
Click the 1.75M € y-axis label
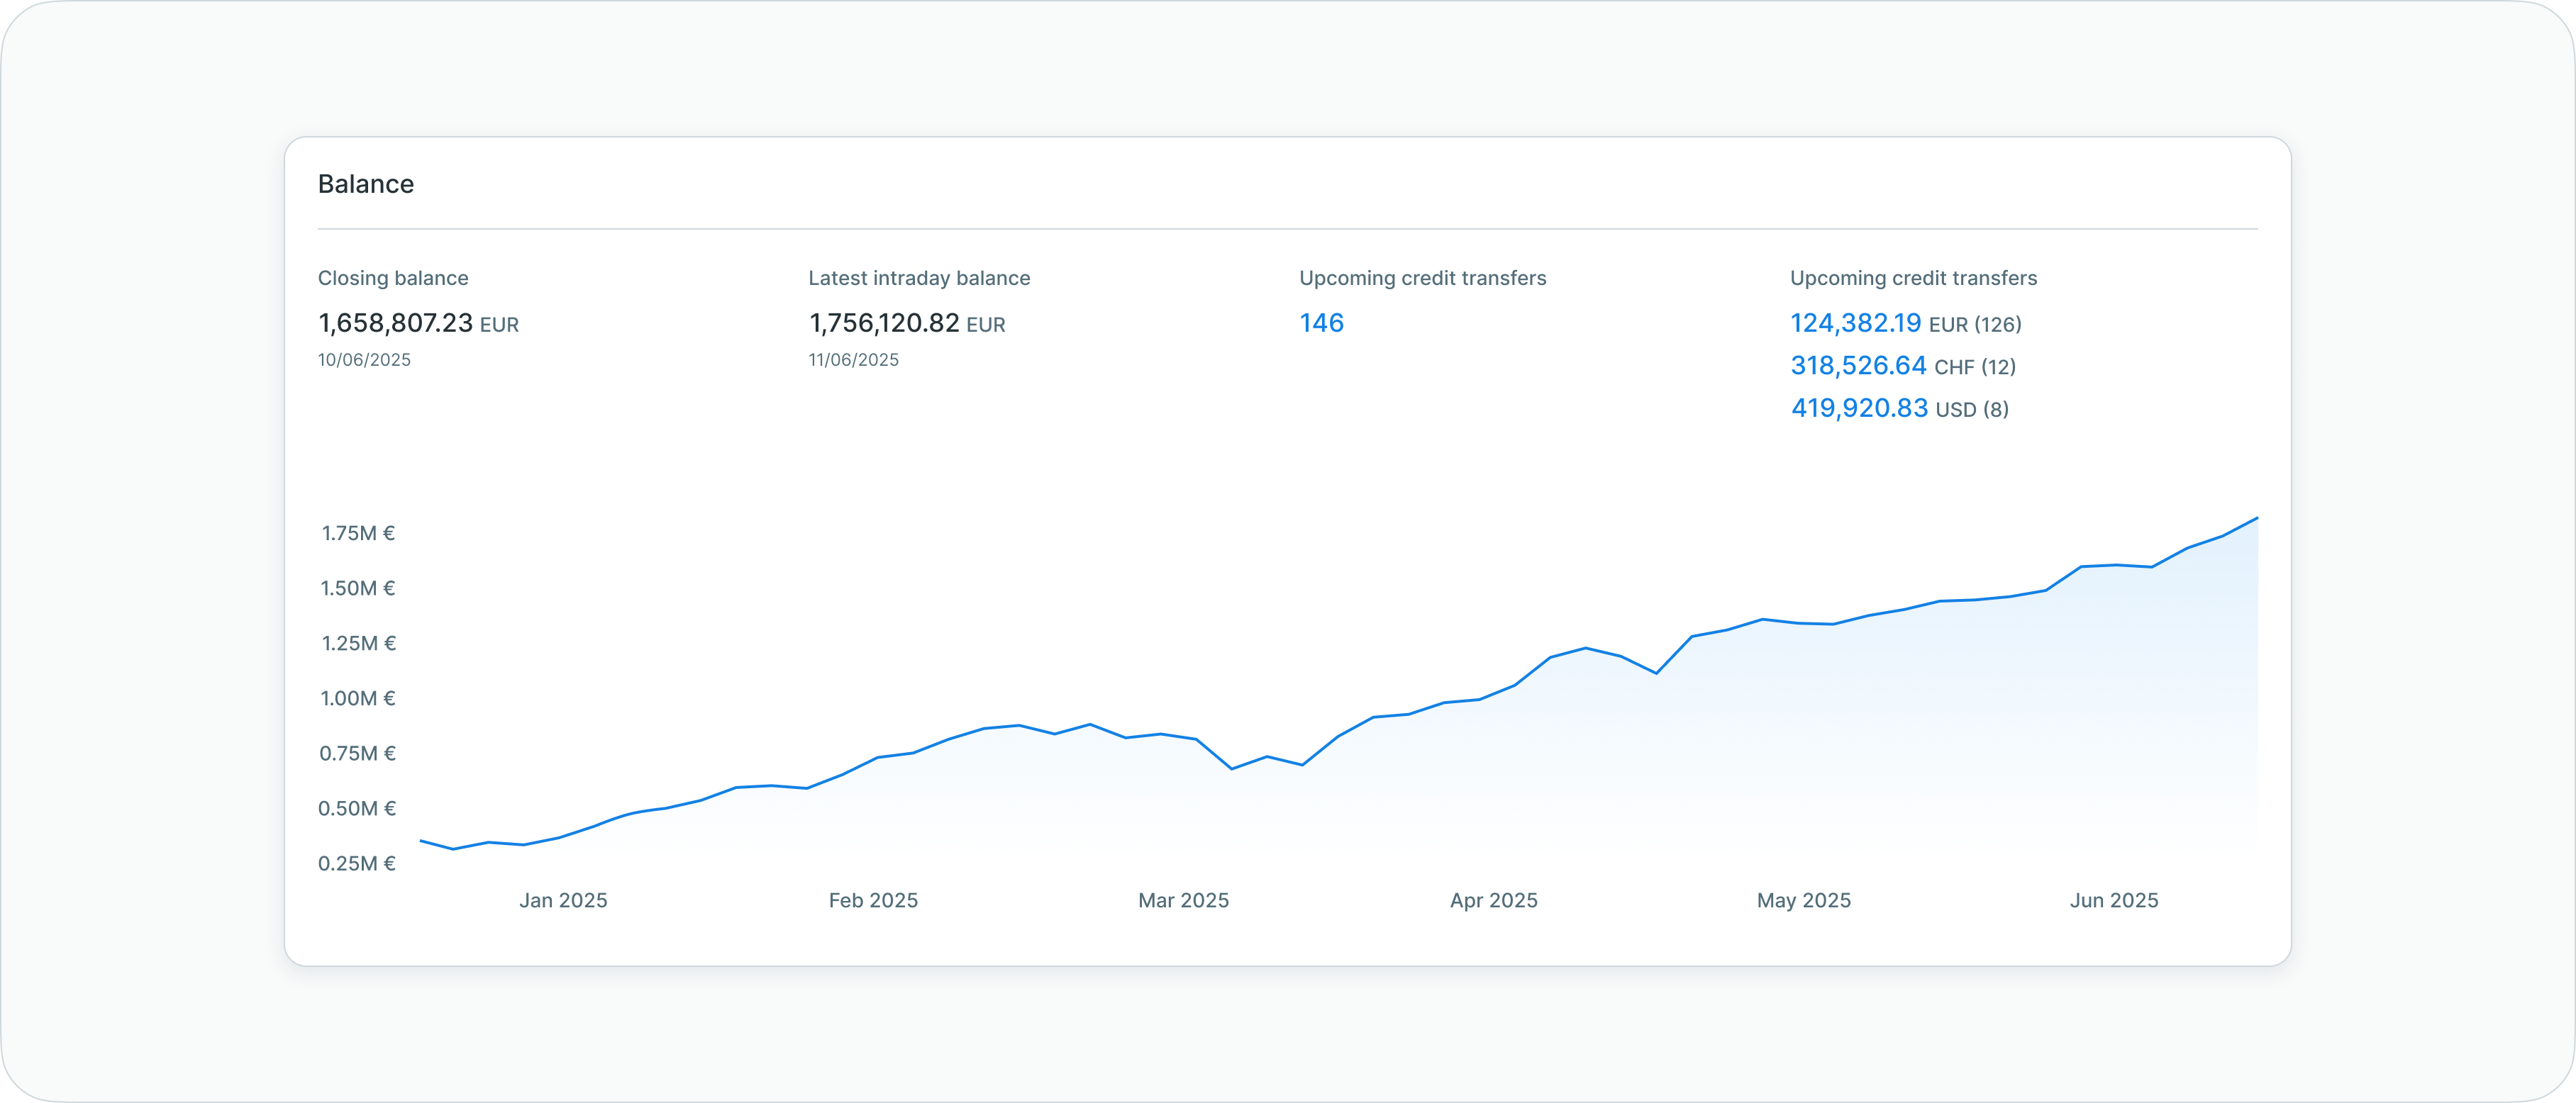click(358, 534)
